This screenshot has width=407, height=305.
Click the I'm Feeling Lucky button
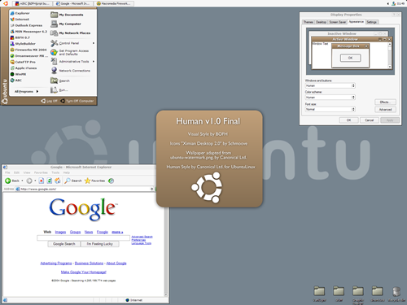click(100, 244)
